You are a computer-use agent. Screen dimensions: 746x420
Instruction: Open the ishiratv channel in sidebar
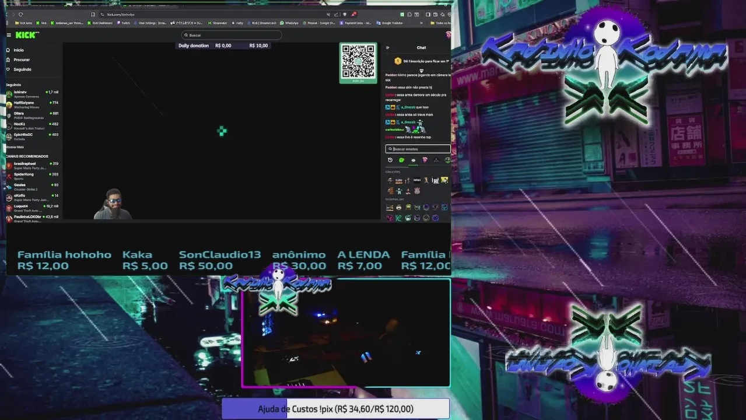pos(32,93)
